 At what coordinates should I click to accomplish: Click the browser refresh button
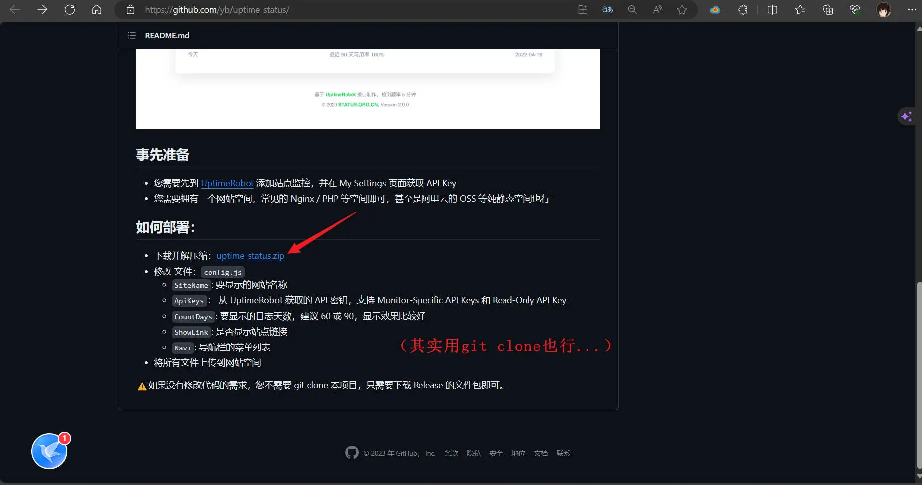pyautogui.click(x=70, y=10)
